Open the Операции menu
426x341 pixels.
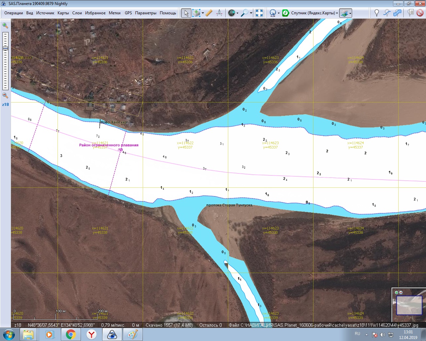(x=14, y=13)
